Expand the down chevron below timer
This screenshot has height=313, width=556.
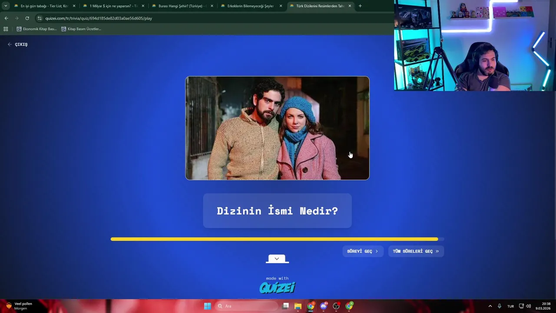click(x=277, y=259)
